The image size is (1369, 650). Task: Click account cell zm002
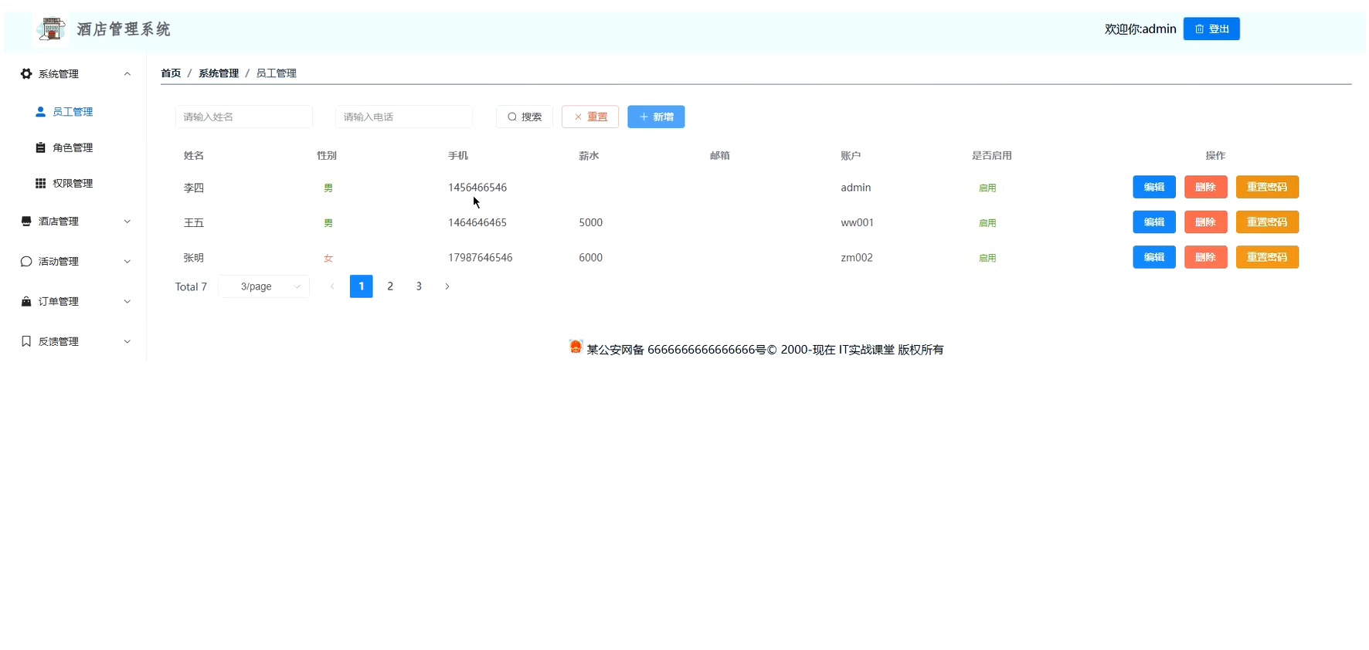pyautogui.click(x=857, y=258)
